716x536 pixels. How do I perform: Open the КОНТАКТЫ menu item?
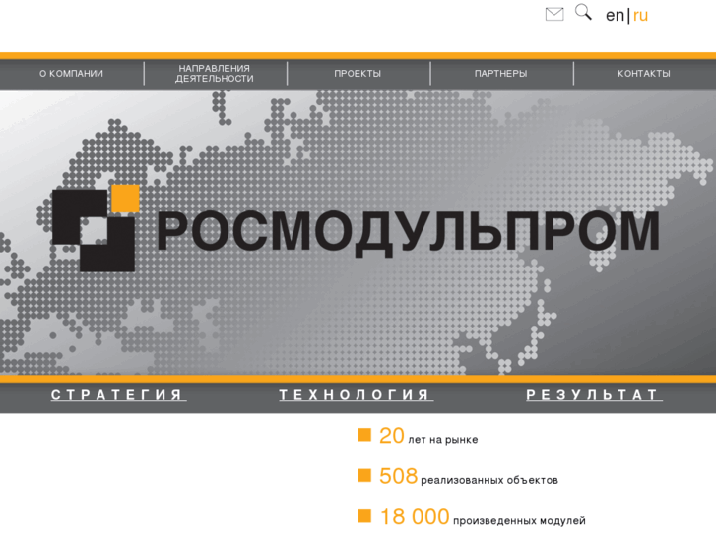(644, 74)
